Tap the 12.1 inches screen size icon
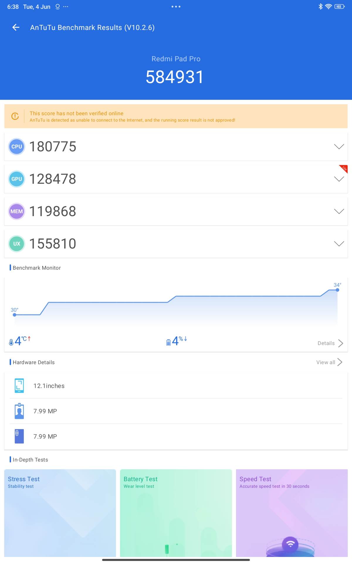The height and width of the screenshot is (564, 352). (19, 386)
